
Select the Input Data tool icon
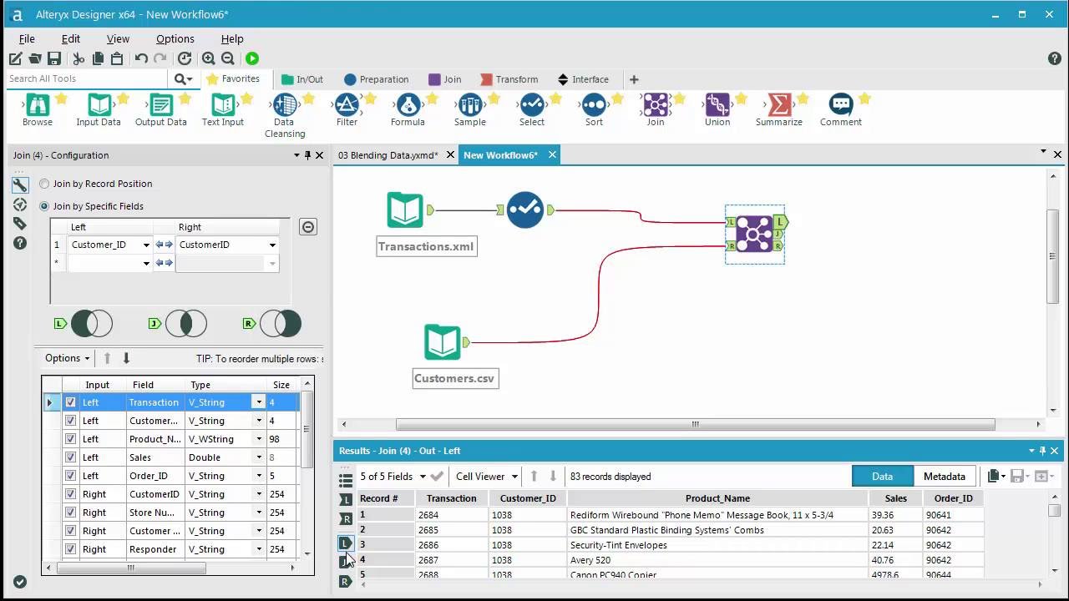(x=99, y=105)
